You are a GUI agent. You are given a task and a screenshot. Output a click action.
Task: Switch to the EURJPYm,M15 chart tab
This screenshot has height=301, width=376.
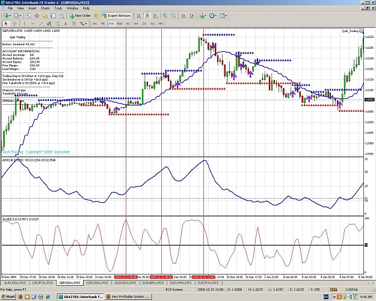click(x=208, y=283)
